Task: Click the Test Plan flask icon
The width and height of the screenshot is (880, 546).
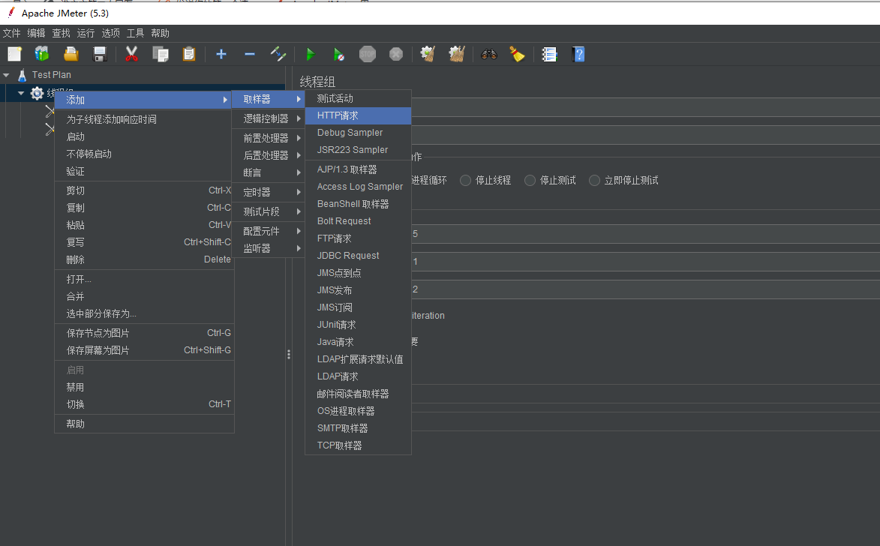Action: [x=23, y=75]
